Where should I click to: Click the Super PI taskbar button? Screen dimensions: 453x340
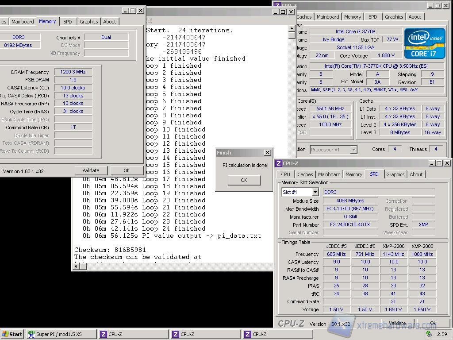pos(61,334)
